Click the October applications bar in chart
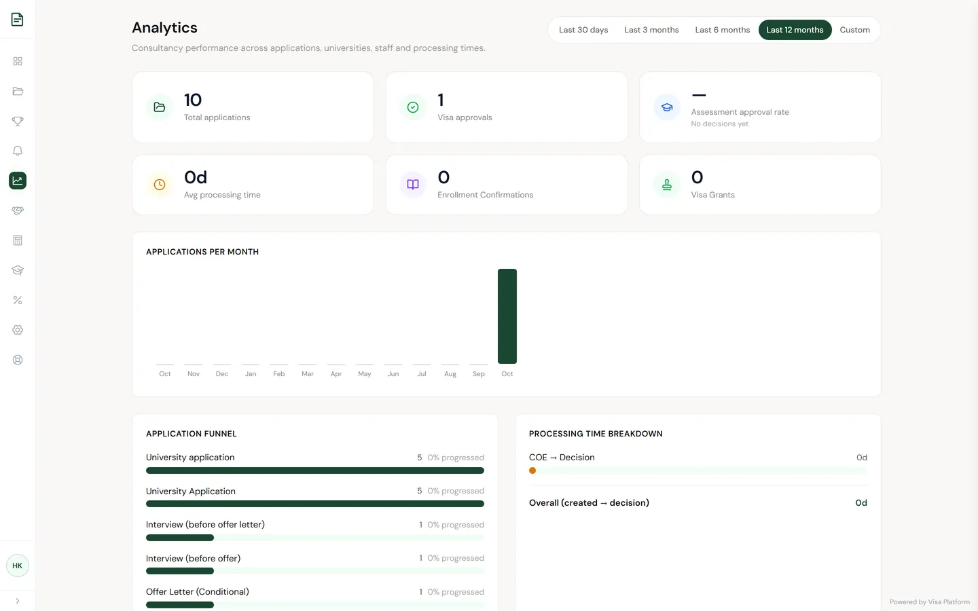The height and width of the screenshot is (611, 978). [x=507, y=316]
